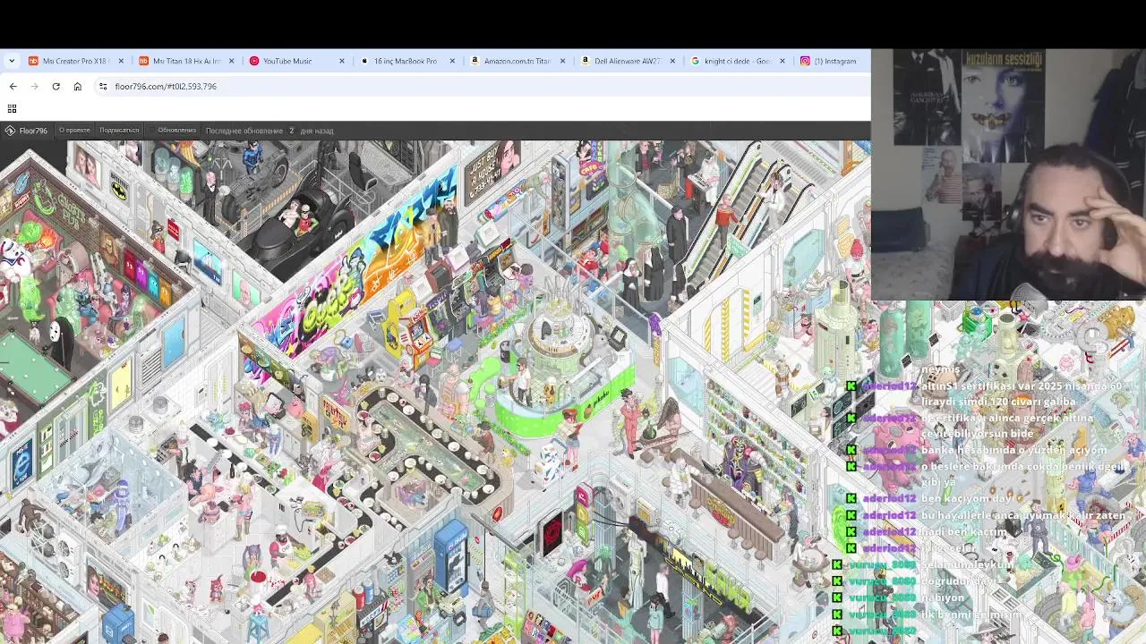Click the Instagram tab favicon
This screenshot has height=644, width=1146.
(x=805, y=61)
